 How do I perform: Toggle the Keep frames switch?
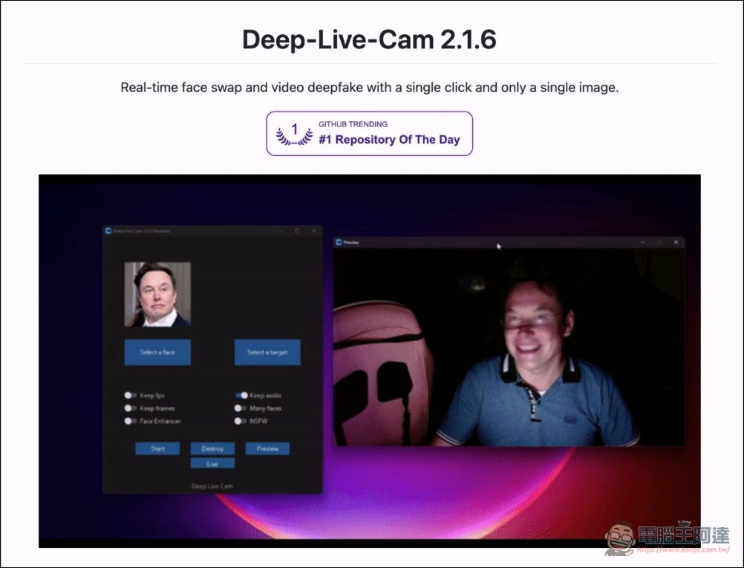pos(131,408)
